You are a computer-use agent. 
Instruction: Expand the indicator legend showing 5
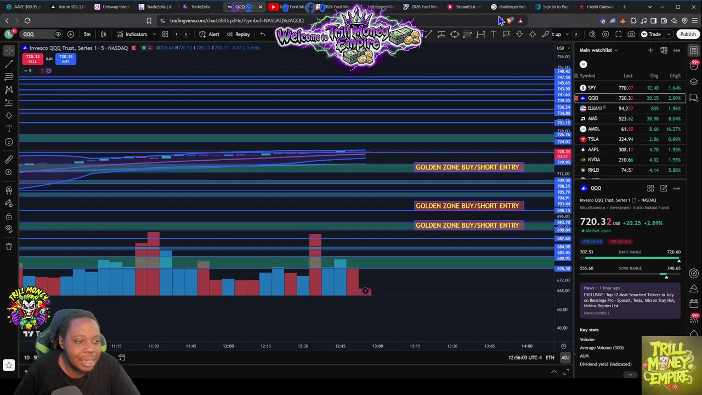tap(28, 70)
